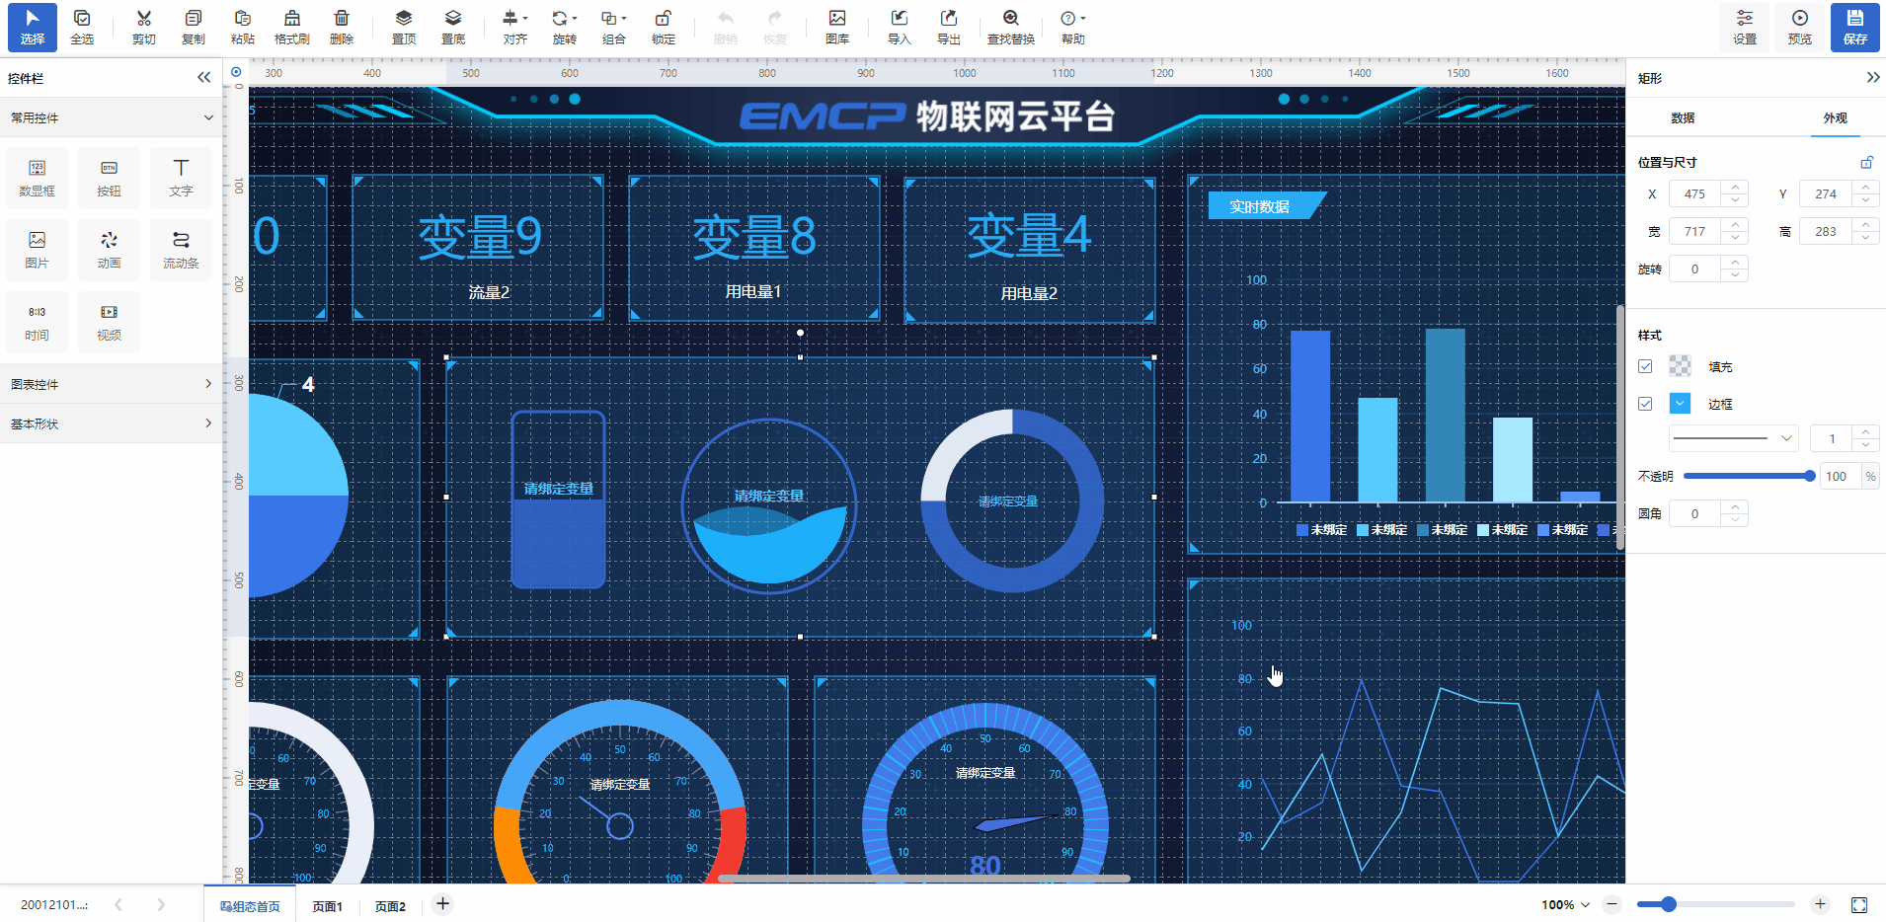Click the 剪切 cut icon
This screenshot has width=1886, height=922.
coord(144,27)
